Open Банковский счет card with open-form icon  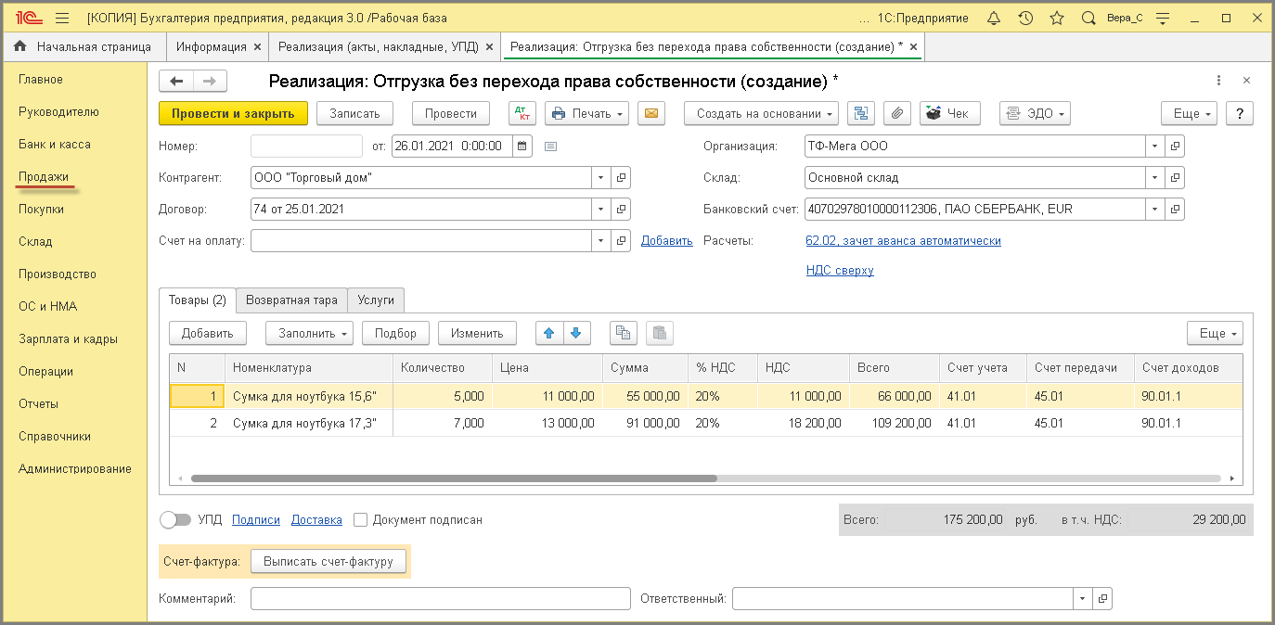pos(1175,209)
